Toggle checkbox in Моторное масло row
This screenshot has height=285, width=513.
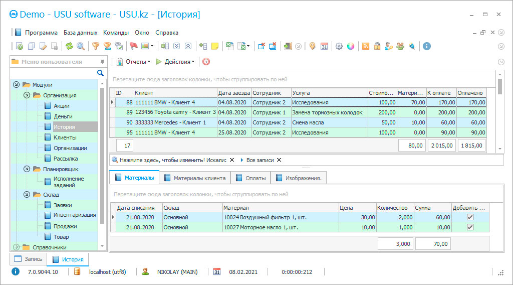470,227
